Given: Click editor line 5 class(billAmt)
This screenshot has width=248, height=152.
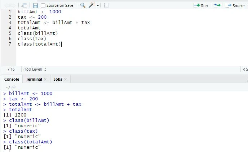Looking at the screenshot, I should click(37, 33).
